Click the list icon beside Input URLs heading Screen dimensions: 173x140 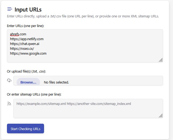click(10, 9)
